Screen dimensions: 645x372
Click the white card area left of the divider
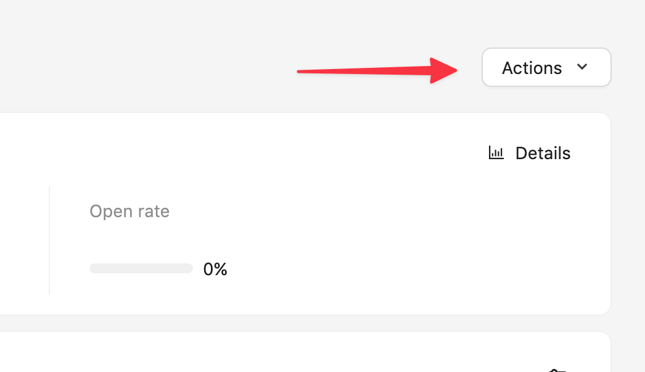pos(22,241)
